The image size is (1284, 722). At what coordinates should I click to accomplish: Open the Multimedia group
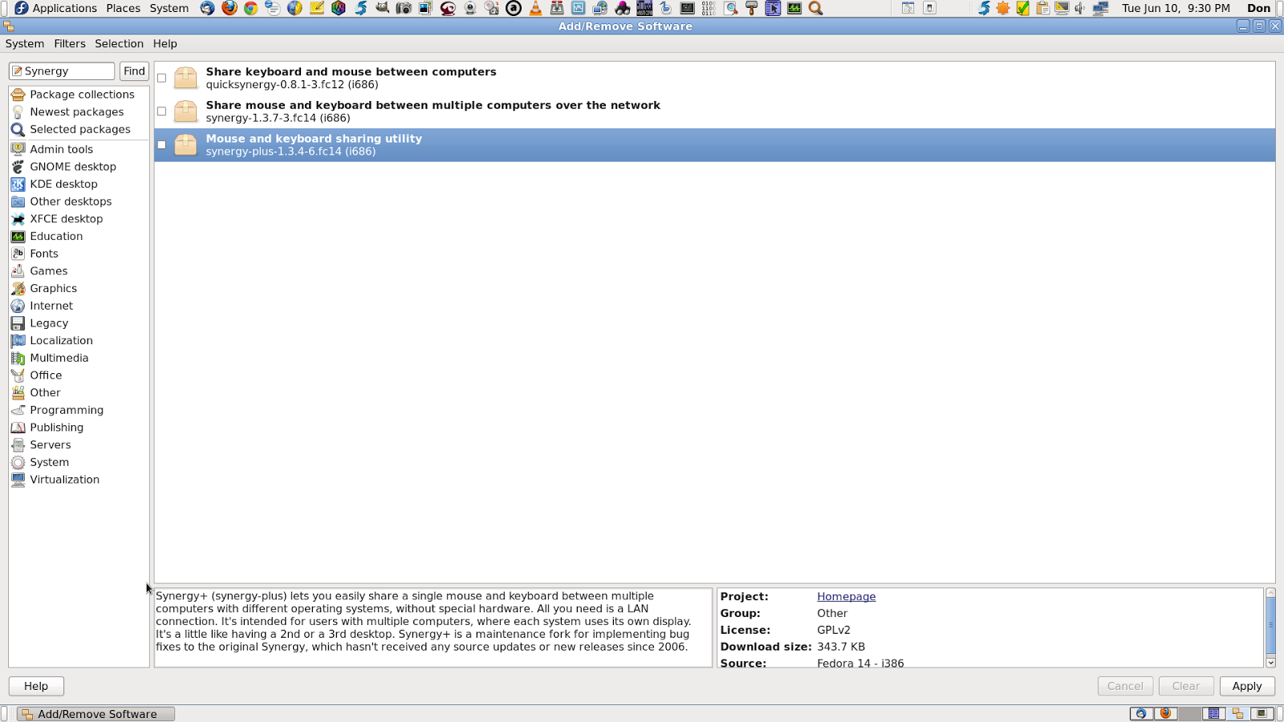pyautogui.click(x=79, y=358)
